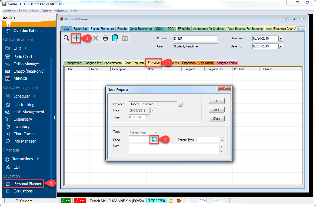Switch to the Recalls tab
Image resolution: width=316 pixels, height=206 pixels.
[x=122, y=29]
